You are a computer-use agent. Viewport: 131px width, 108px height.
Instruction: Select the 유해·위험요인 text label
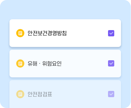[x=45, y=63]
